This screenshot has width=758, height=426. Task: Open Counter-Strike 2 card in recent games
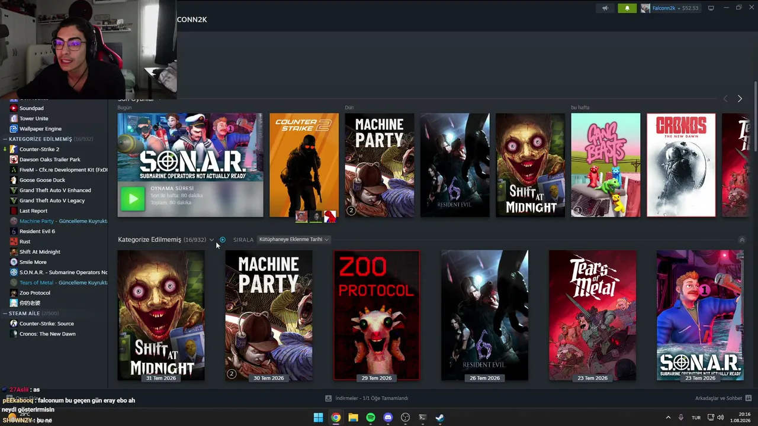click(304, 165)
